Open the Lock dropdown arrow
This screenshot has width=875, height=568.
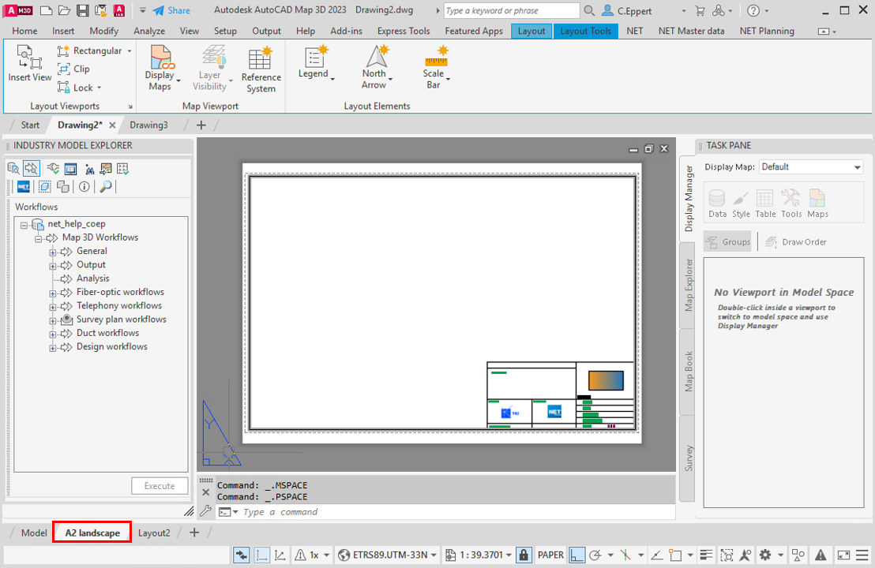(x=100, y=88)
